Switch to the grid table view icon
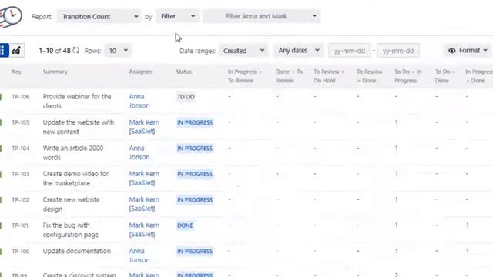 click(4, 50)
